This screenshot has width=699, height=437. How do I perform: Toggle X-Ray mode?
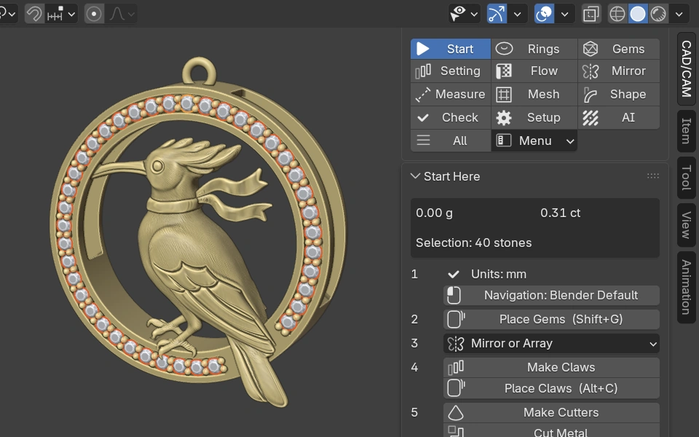[591, 14]
